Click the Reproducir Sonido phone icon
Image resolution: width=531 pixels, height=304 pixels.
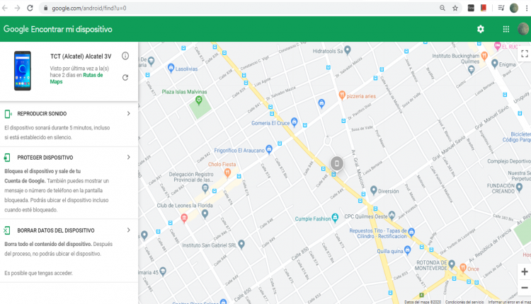pyautogui.click(x=7, y=114)
